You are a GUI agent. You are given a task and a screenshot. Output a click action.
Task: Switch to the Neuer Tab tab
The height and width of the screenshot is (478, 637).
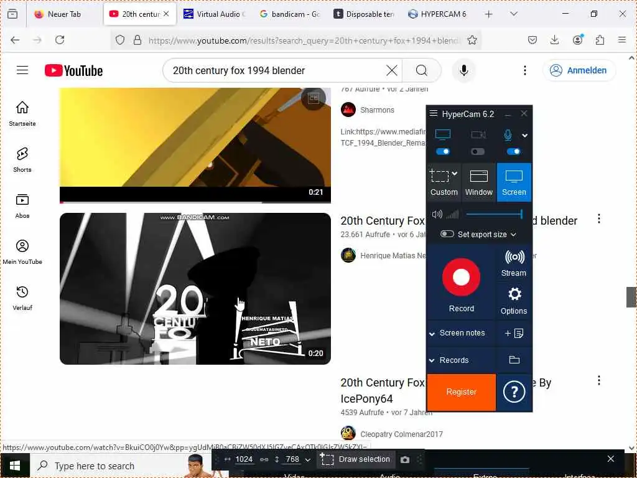63,14
